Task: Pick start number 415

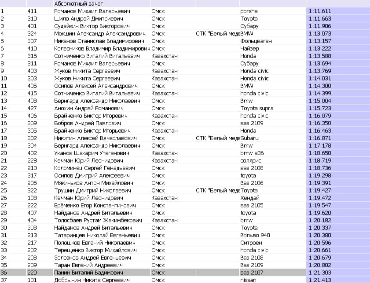Action: (32, 93)
